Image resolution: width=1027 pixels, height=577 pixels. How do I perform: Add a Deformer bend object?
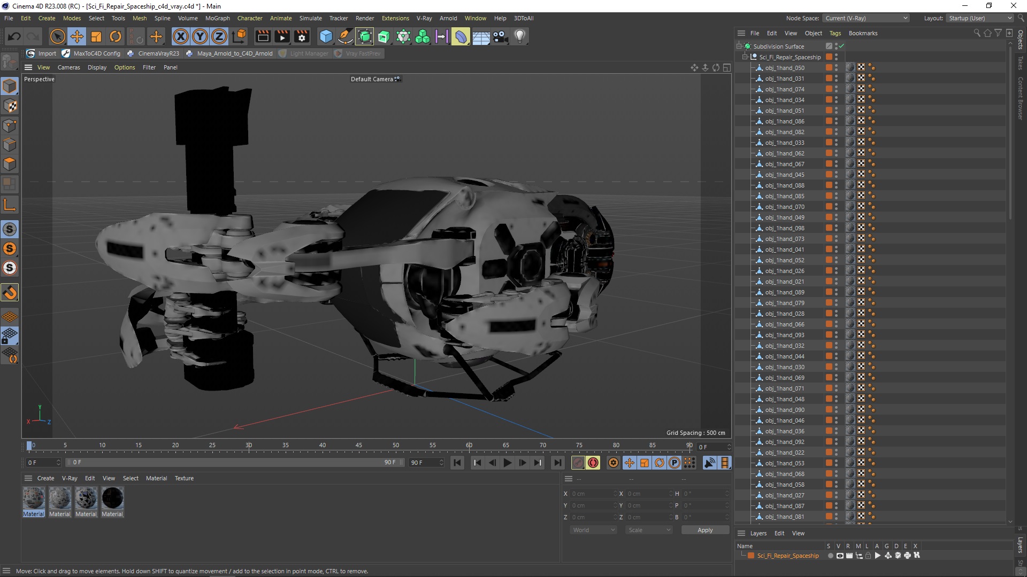[x=461, y=36]
